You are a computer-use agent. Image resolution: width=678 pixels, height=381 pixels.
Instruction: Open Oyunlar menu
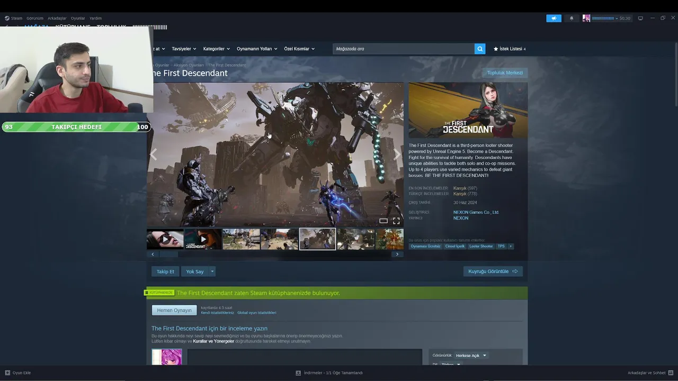(78, 18)
